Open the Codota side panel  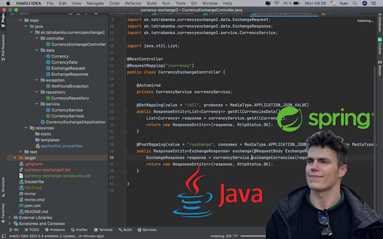pos(380,46)
